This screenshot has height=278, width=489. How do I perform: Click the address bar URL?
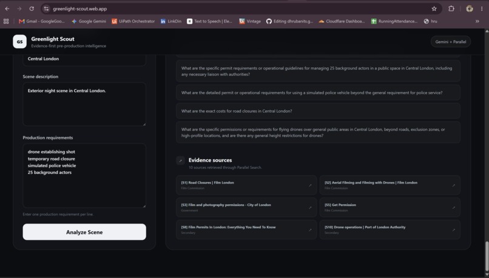tap(80, 8)
